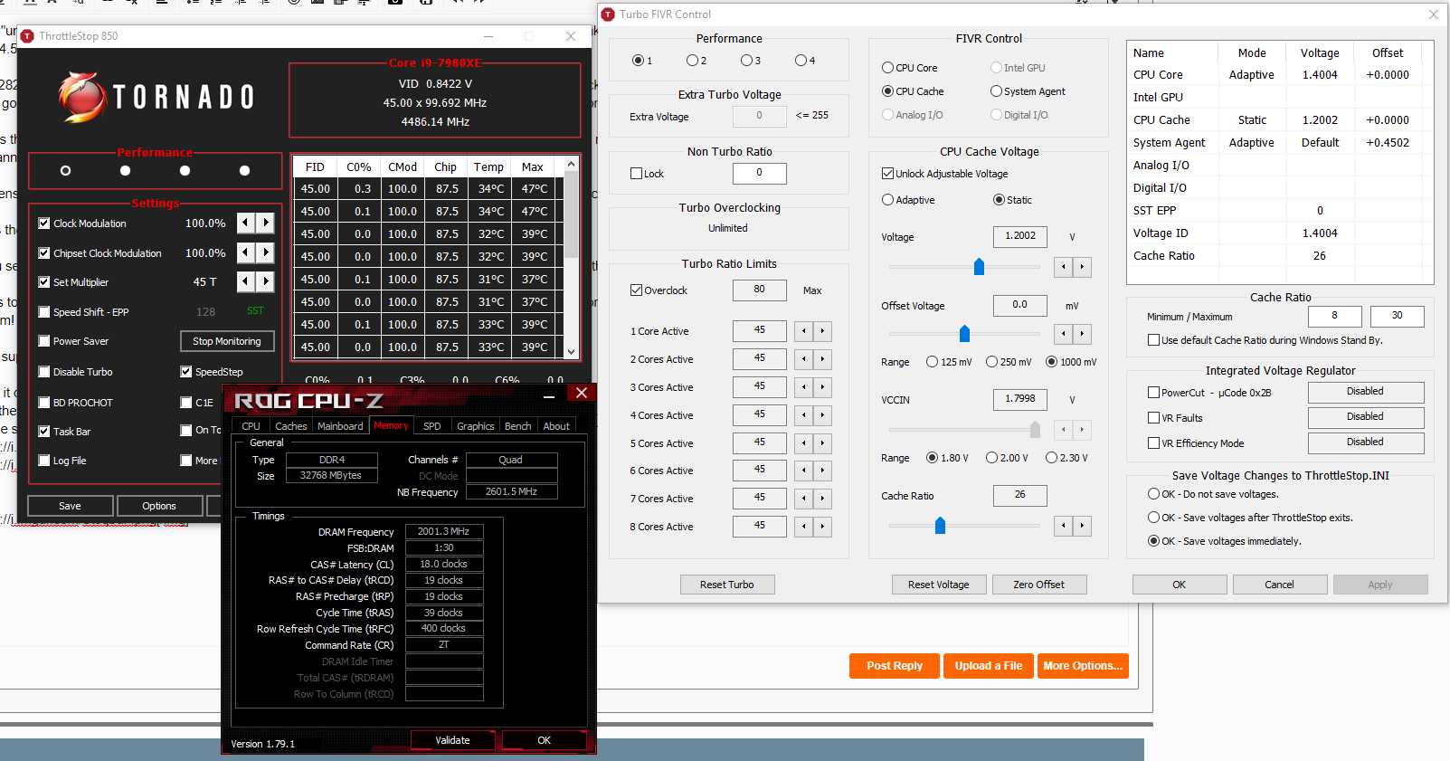Enable the Speed Shift - EPP checkbox
This screenshot has width=1450, height=761.
[44, 312]
